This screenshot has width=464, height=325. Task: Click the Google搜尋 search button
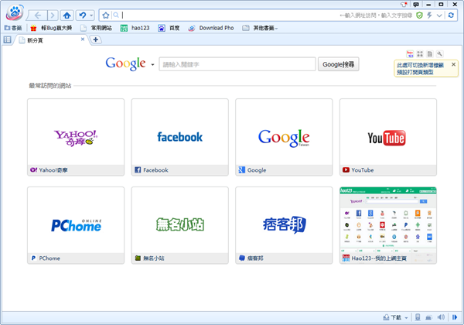click(339, 64)
